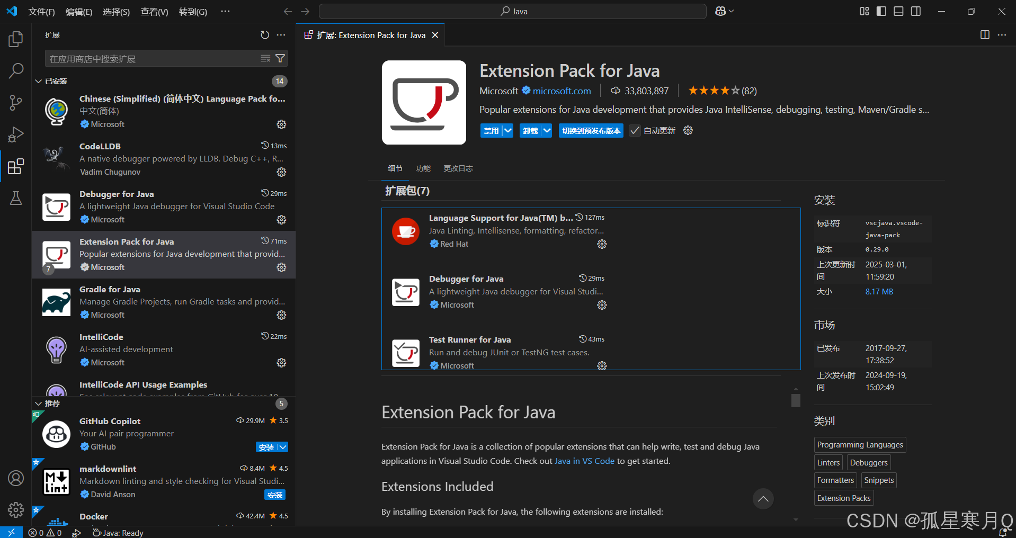Collapse the recommended extensions section

[39, 403]
